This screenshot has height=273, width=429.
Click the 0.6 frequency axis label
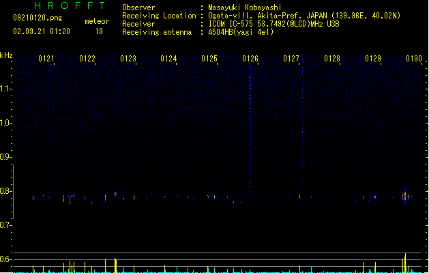coord(5,259)
